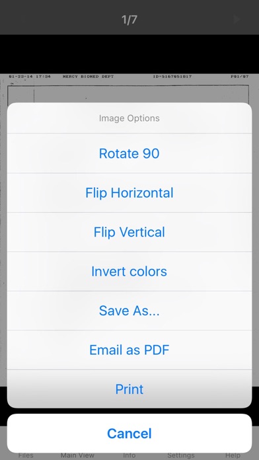Choose Email as PDF
This screenshot has width=259, height=460.
pyautogui.click(x=129, y=350)
